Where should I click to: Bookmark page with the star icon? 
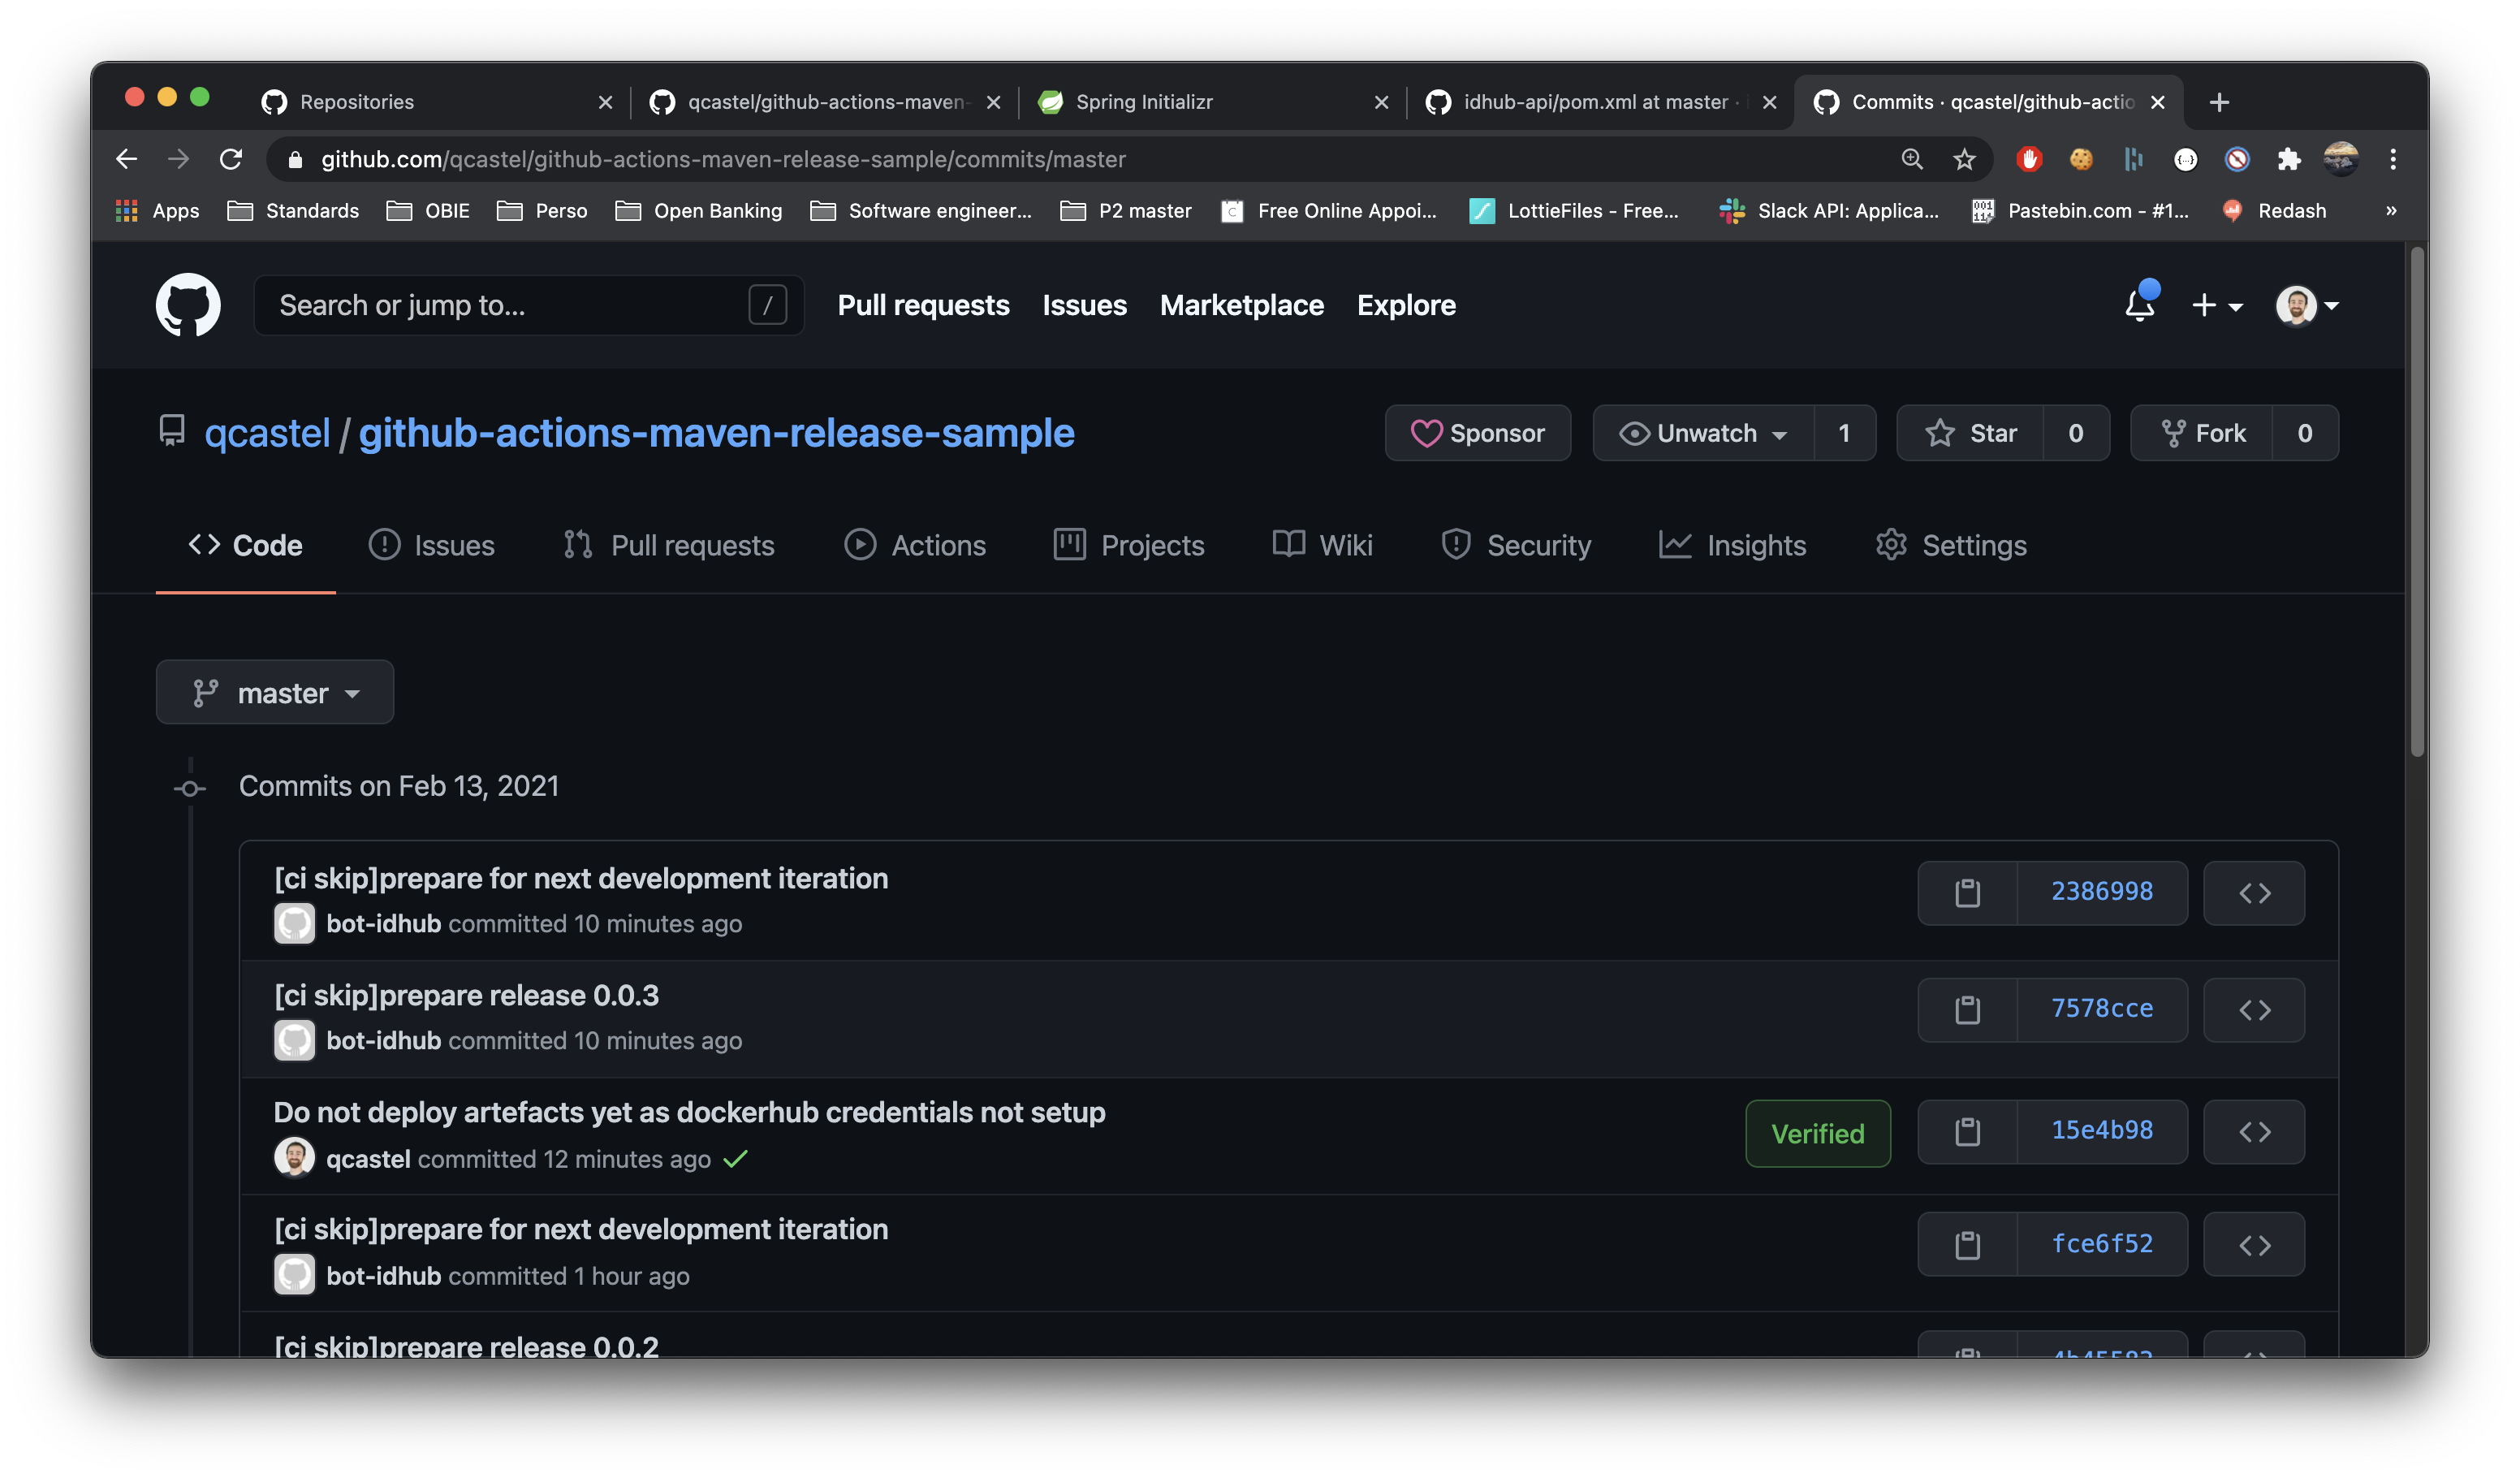click(1964, 159)
